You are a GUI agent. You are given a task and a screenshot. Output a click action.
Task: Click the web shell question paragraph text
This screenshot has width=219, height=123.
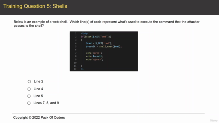click(106, 24)
